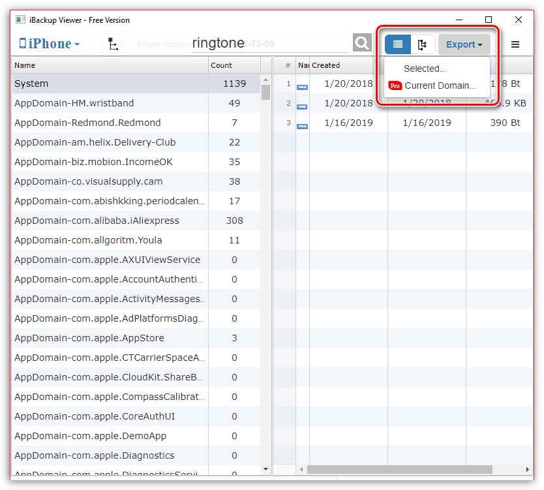The width and height of the screenshot is (544, 490).
Task: Select AppDomain-com.apple.Diagnostics row
Action: [136, 455]
